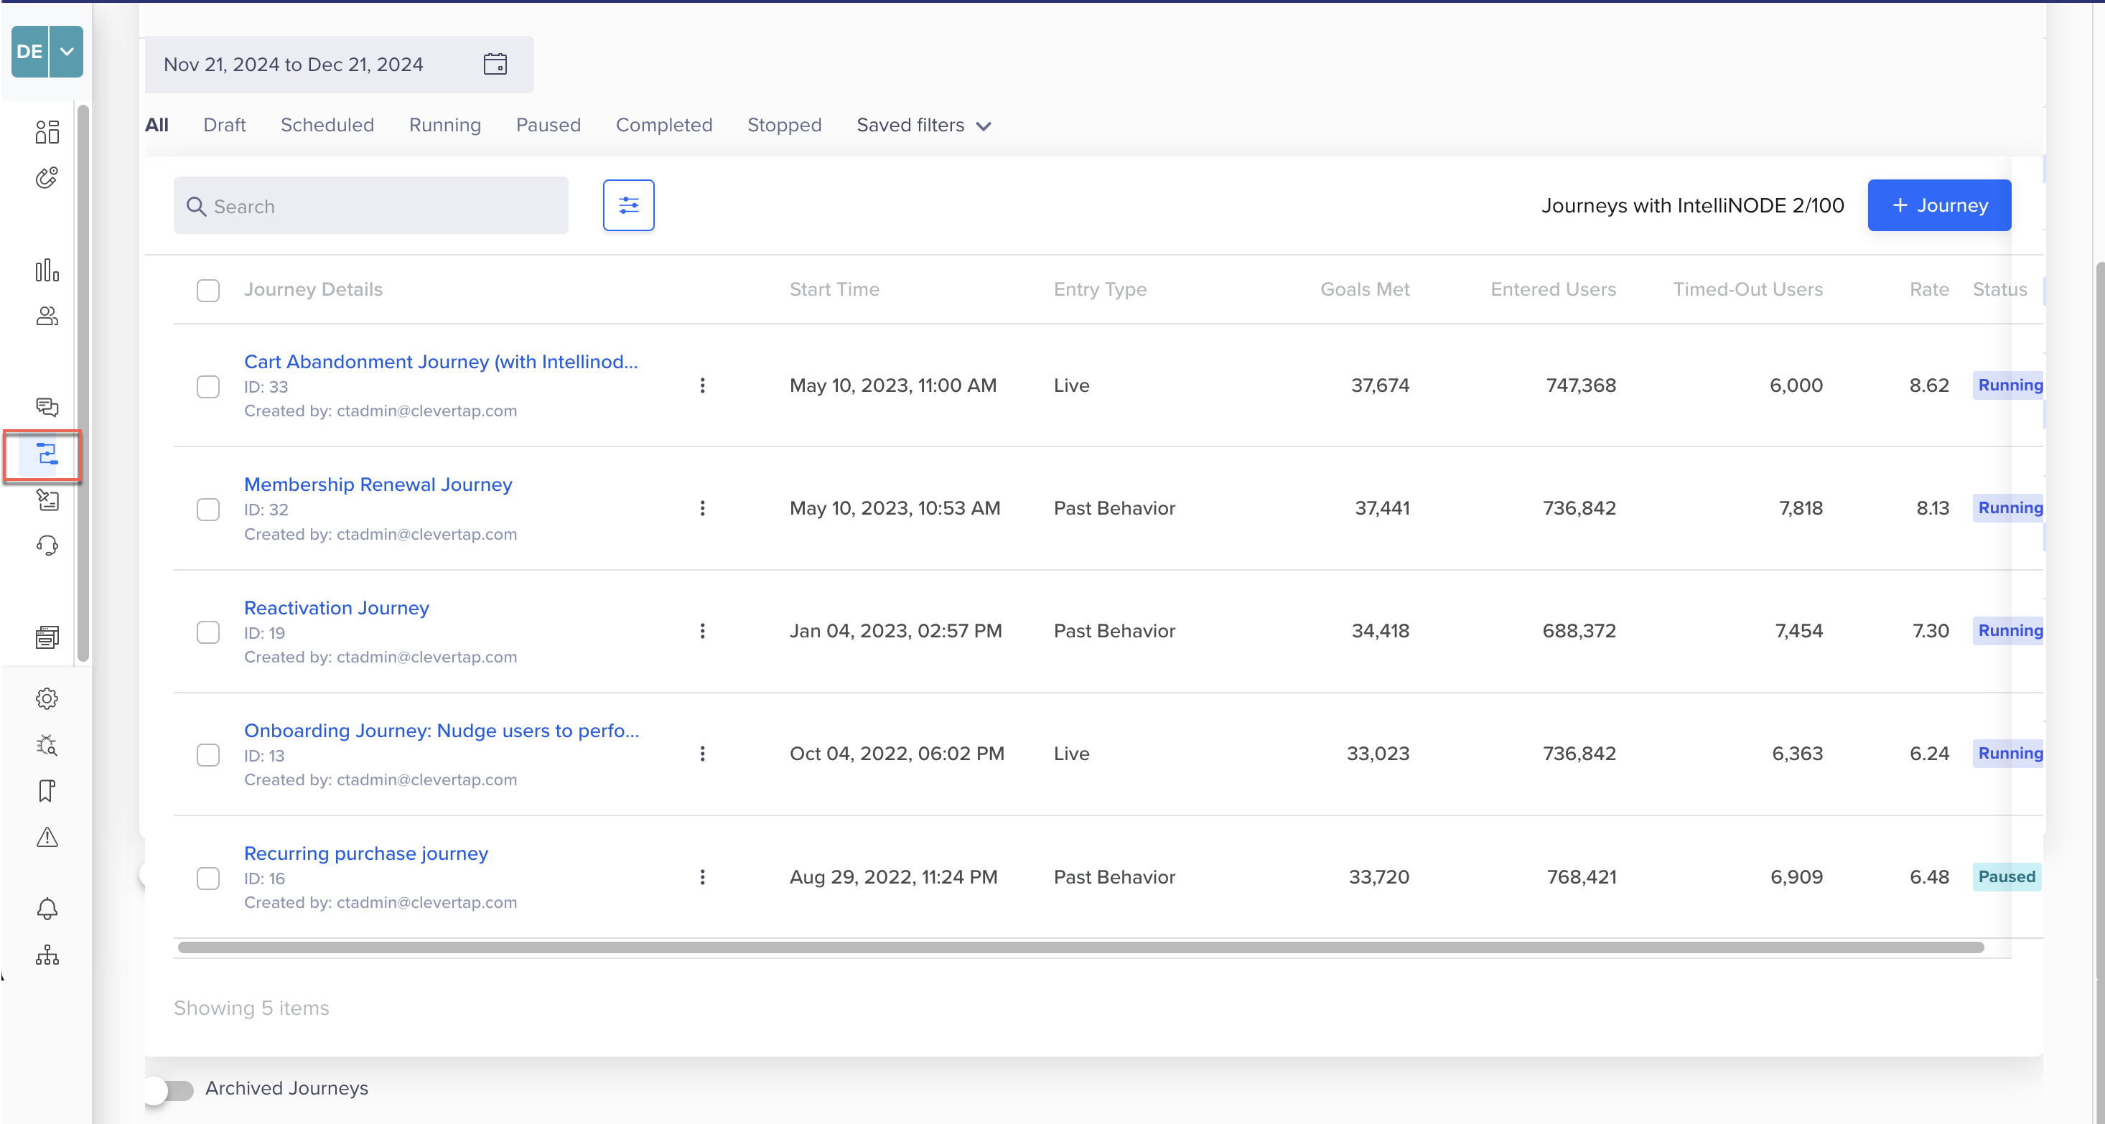Open the three-dot menu for Recurring purchase journey
The height and width of the screenshot is (1124, 2105).
click(703, 876)
